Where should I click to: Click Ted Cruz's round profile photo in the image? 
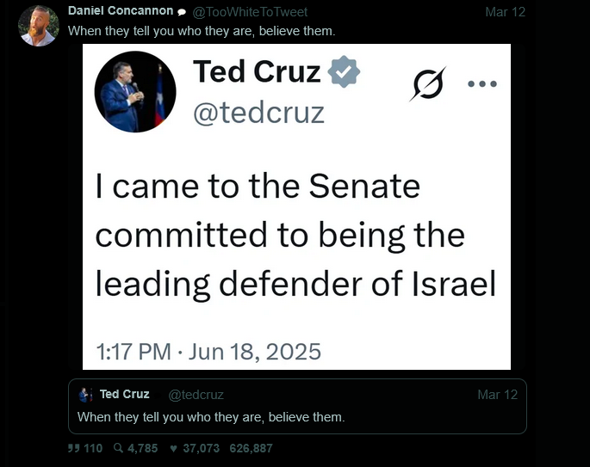pos(135,91)
